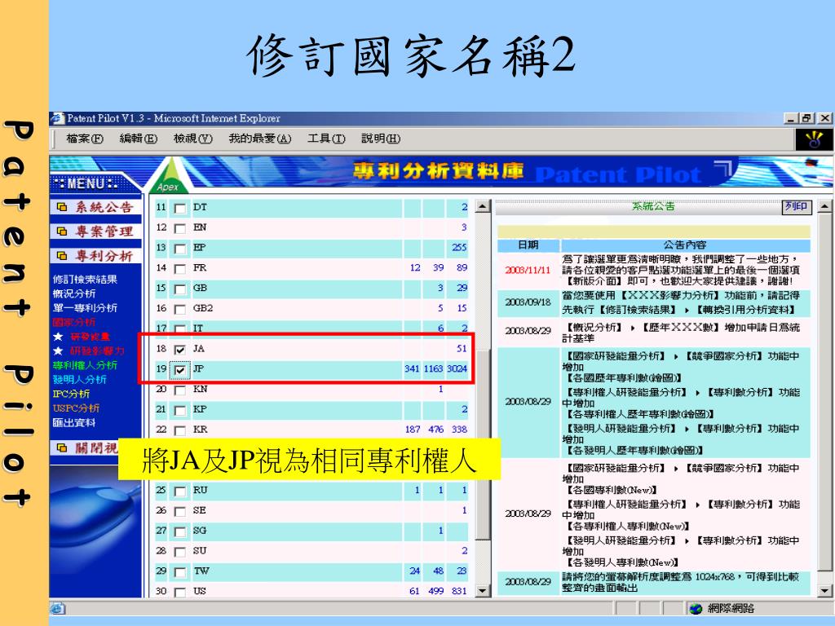
Task: Open the 工具(T) menu
Action: [326, 139]
